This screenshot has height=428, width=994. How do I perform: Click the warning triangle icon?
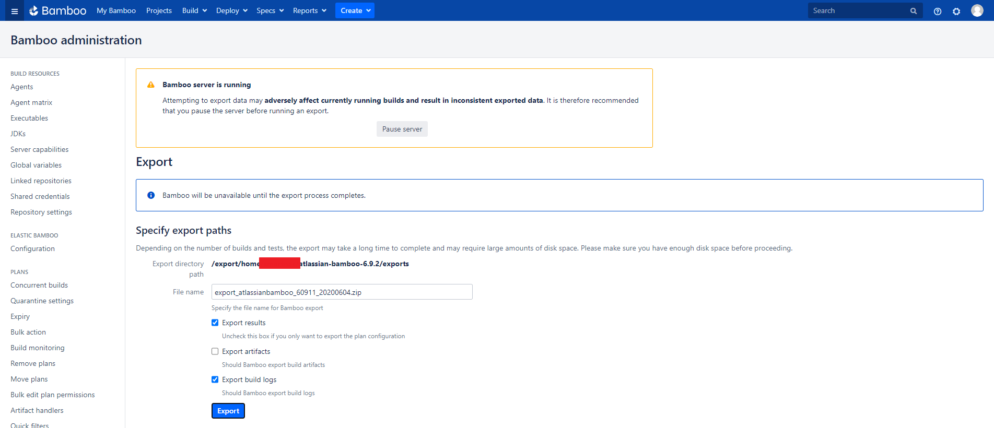click(151, 85)
